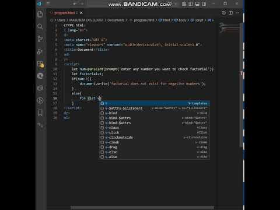Select the v-bind suggestion
Viewport: 280px width, 210px height.
coord(155,113)
